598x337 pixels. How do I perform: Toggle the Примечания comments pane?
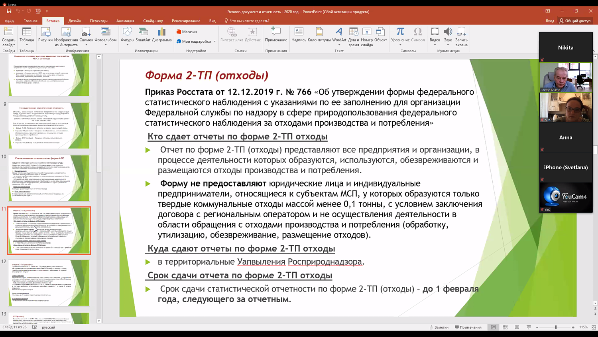(468, 327)
